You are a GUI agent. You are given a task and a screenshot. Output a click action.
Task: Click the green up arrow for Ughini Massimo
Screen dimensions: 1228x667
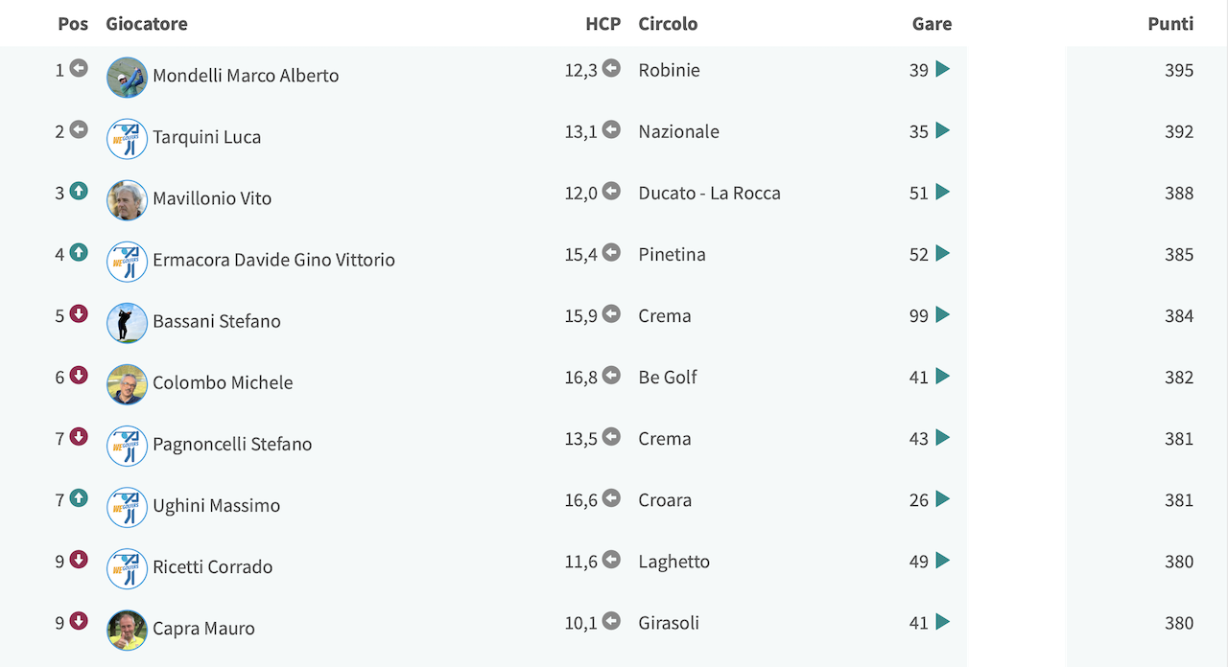[x=79, y=498]
